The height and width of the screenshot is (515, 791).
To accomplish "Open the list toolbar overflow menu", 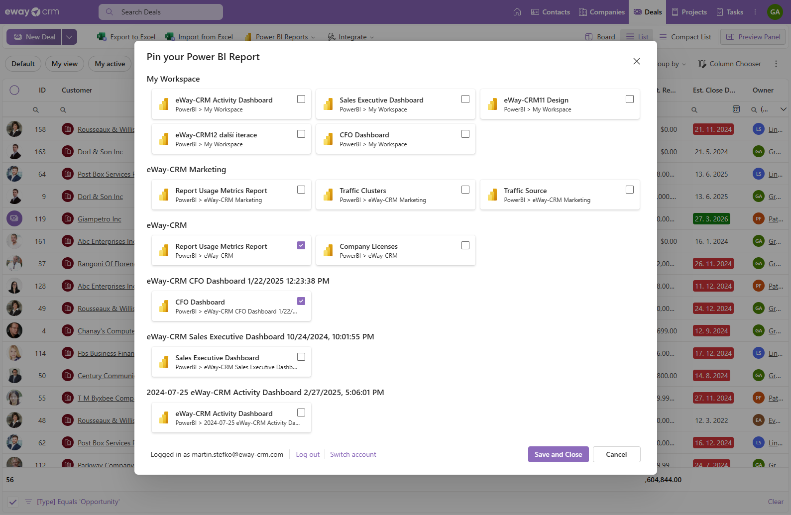I will (776, 64).
